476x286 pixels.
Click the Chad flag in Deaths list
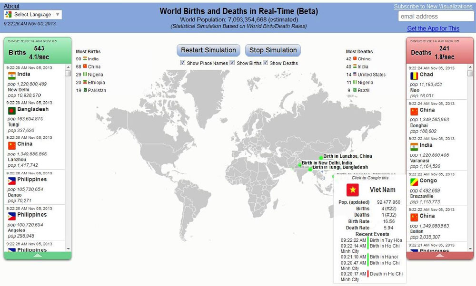coord(414,76)
